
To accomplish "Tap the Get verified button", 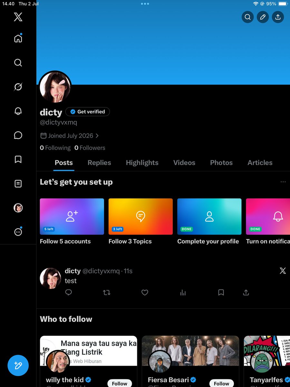I will click(x=88, y=112).
